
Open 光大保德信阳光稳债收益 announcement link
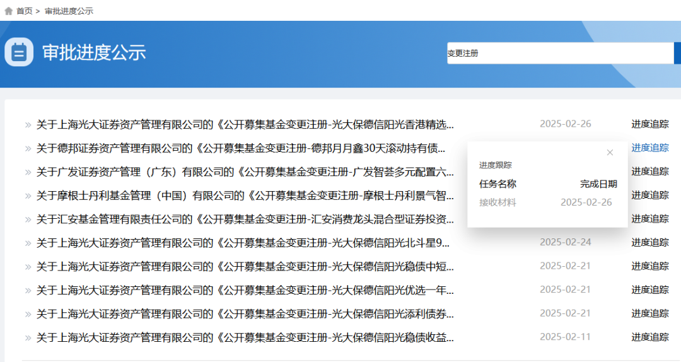point(245,337)
